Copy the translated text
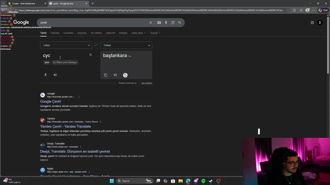Image resolution: width=330 pixels, height=185 pixels. point(106,75)
